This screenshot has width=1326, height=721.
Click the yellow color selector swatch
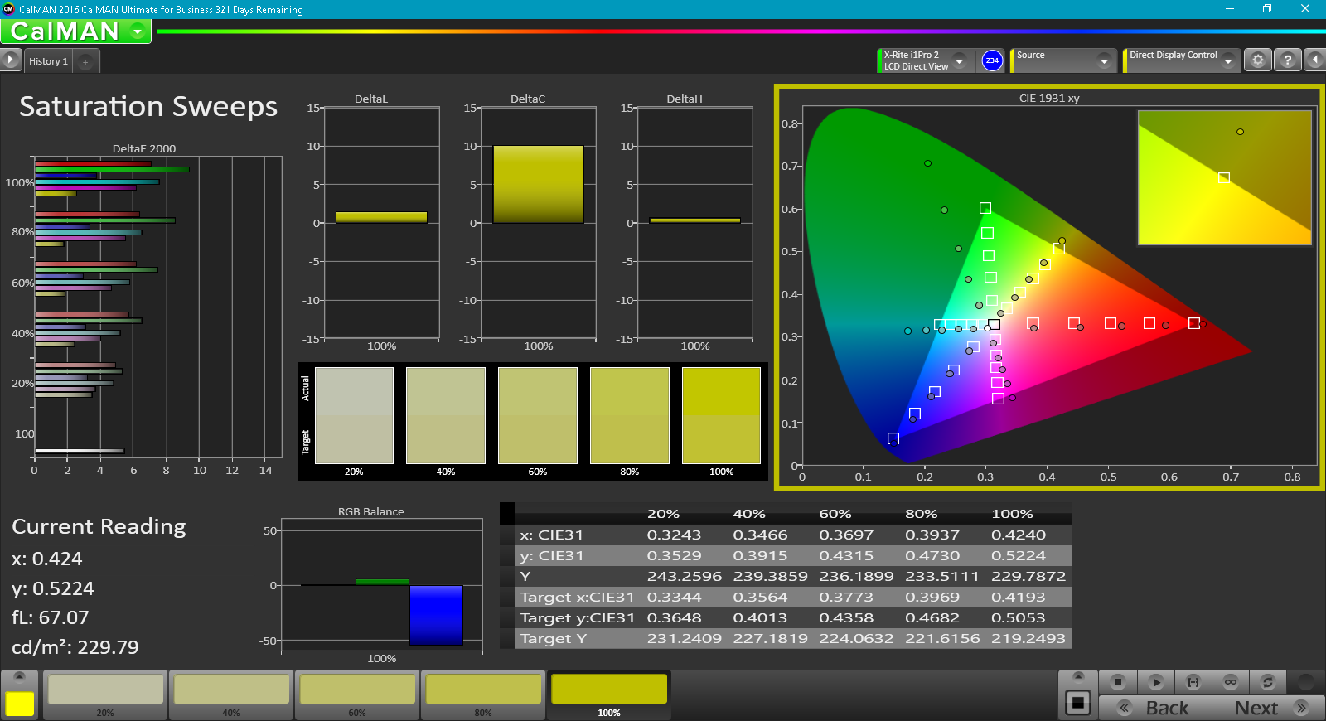coord(20,704)
